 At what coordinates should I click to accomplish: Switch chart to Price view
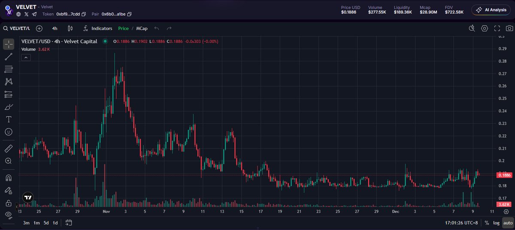123,28
